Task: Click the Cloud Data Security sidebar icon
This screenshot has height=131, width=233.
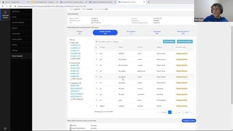Action: (x=5, y=15)
